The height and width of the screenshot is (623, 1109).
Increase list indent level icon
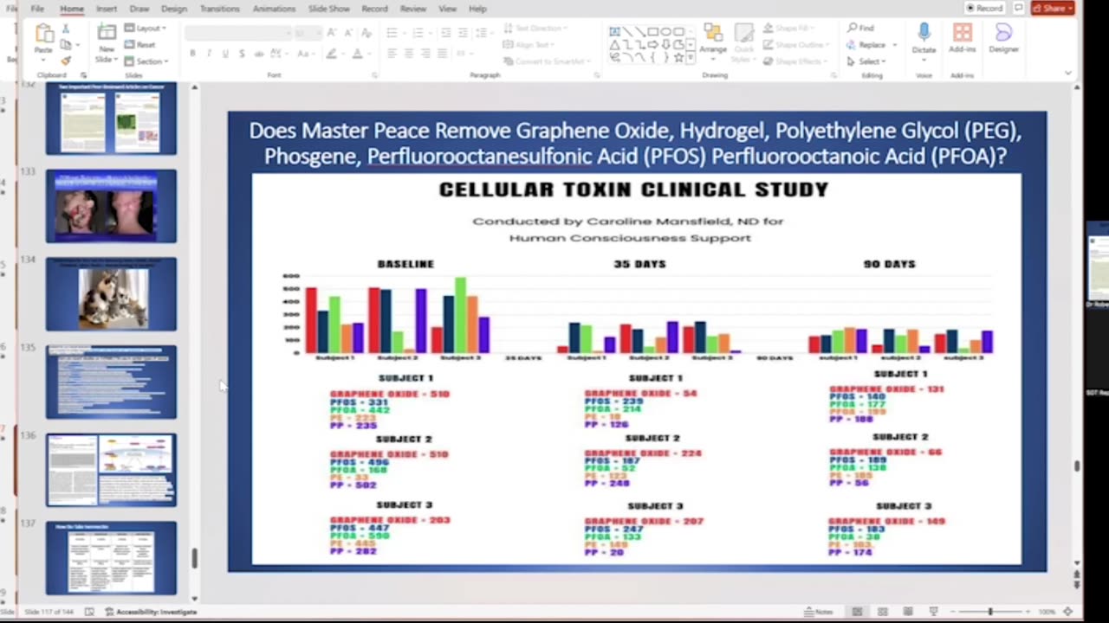[x=463, y=33]
